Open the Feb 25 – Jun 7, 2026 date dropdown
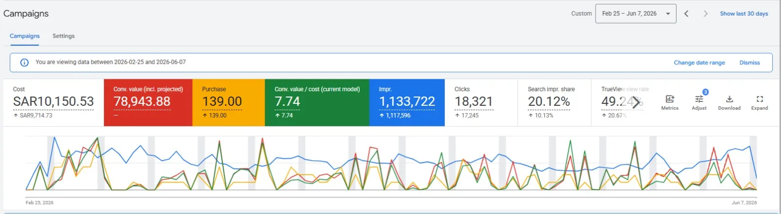Viewport: 781px width, 214px height. point(636,14)
